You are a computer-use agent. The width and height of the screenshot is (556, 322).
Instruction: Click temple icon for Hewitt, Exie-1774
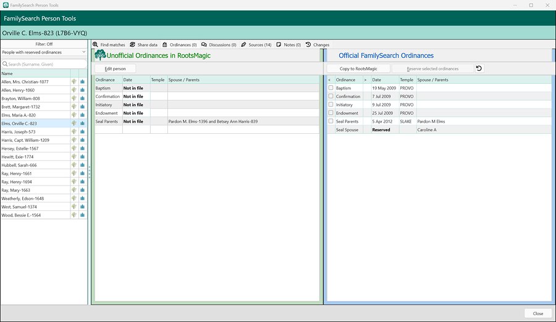[x=83, y=157]
